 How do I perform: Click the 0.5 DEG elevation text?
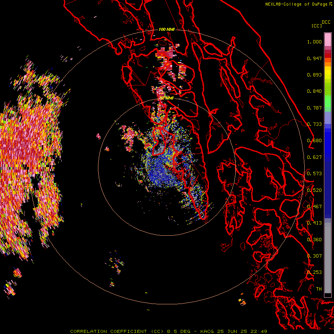click(179, 331)
